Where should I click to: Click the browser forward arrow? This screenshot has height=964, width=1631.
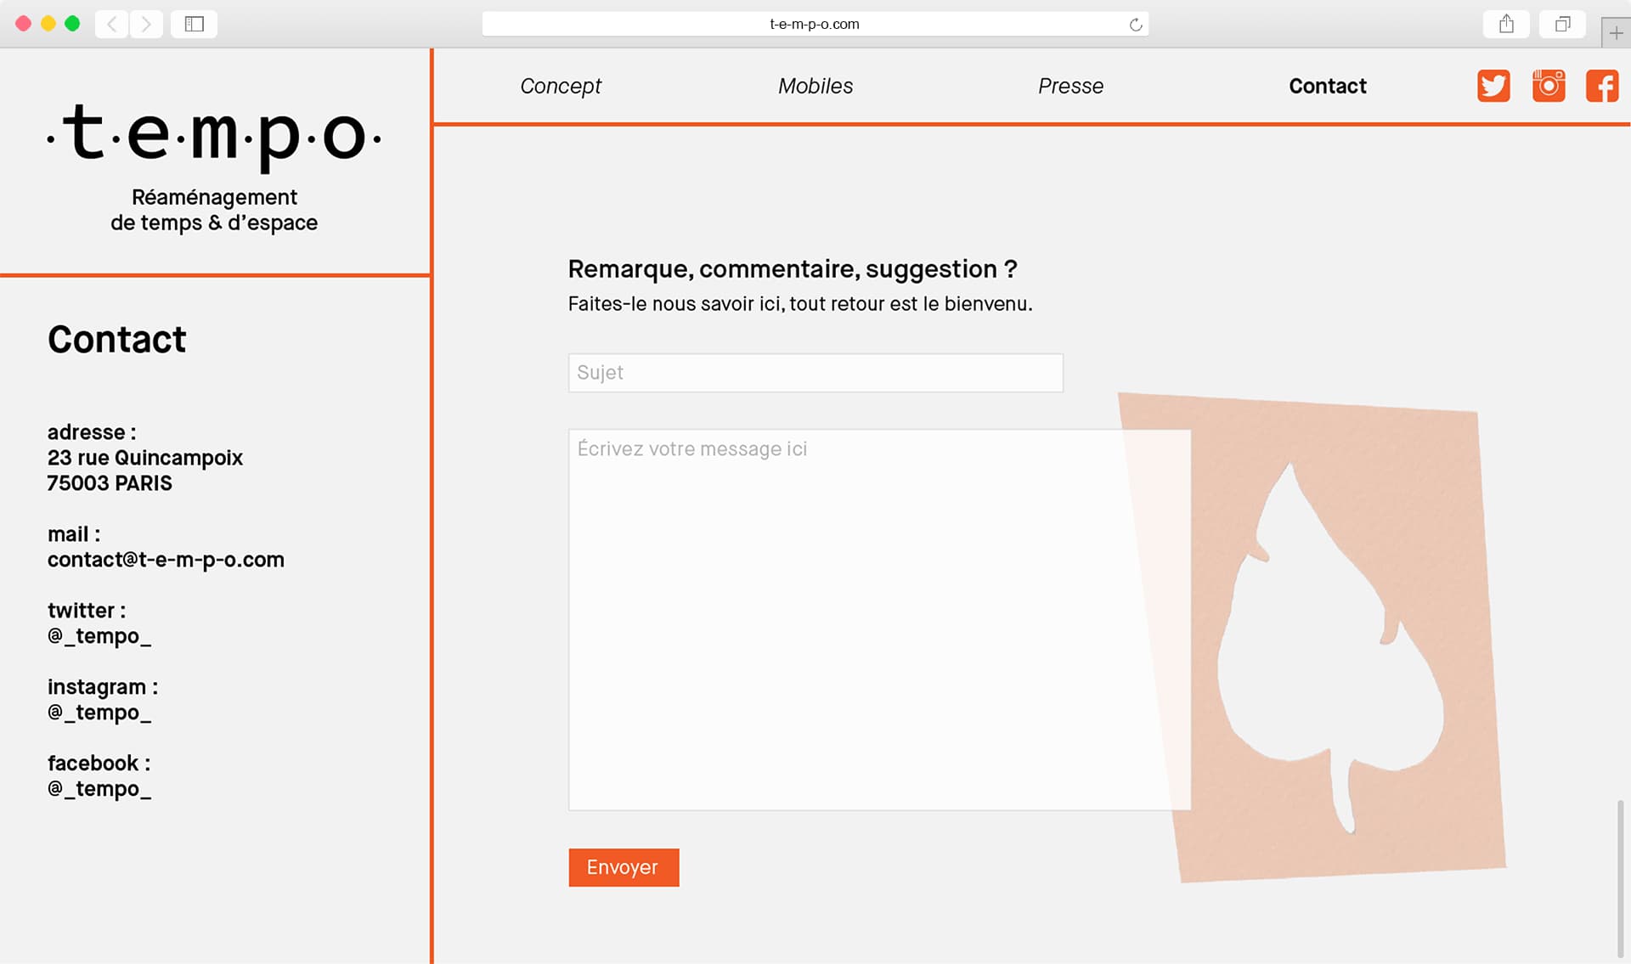pyautogui.click(x=146, y=24)
